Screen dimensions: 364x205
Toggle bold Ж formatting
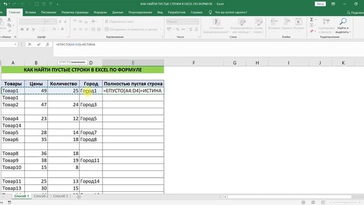click(x=22, y=29)
